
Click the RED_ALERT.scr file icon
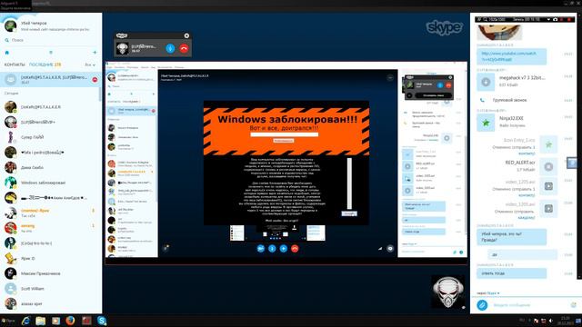pyautogui.click(x=548, y=167)
